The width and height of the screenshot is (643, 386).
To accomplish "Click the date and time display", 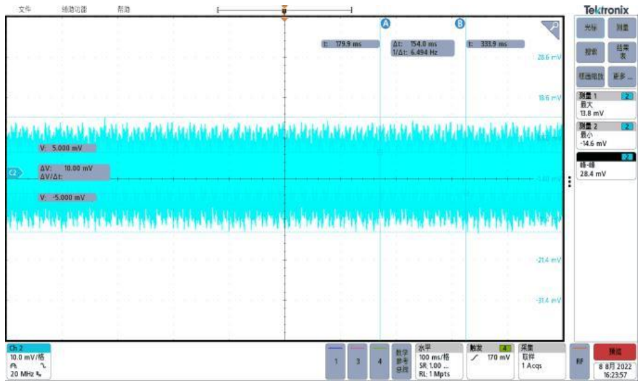I will [615, 370].
